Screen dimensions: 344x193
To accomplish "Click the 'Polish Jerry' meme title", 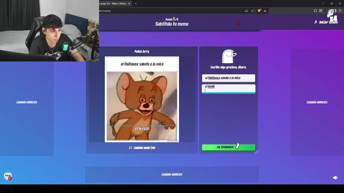I will pyautogui.click(x=142, y=51).
